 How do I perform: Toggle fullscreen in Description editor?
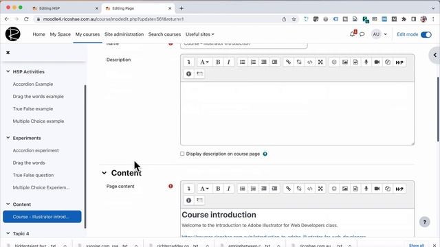(320, 62)
